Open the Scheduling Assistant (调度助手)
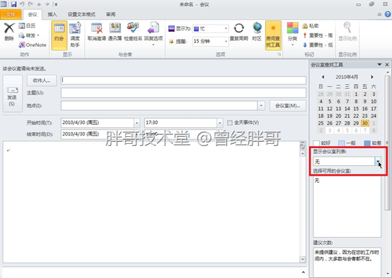The image size is (392, 278). [75, 35]
